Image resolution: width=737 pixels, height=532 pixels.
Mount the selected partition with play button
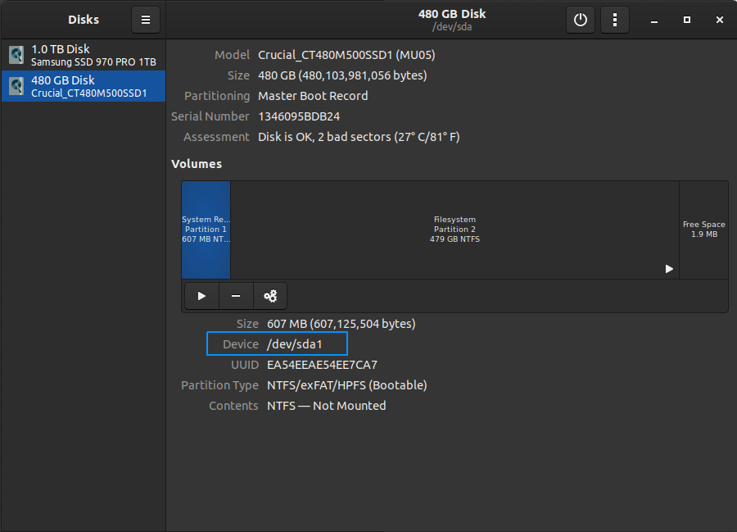201,296
